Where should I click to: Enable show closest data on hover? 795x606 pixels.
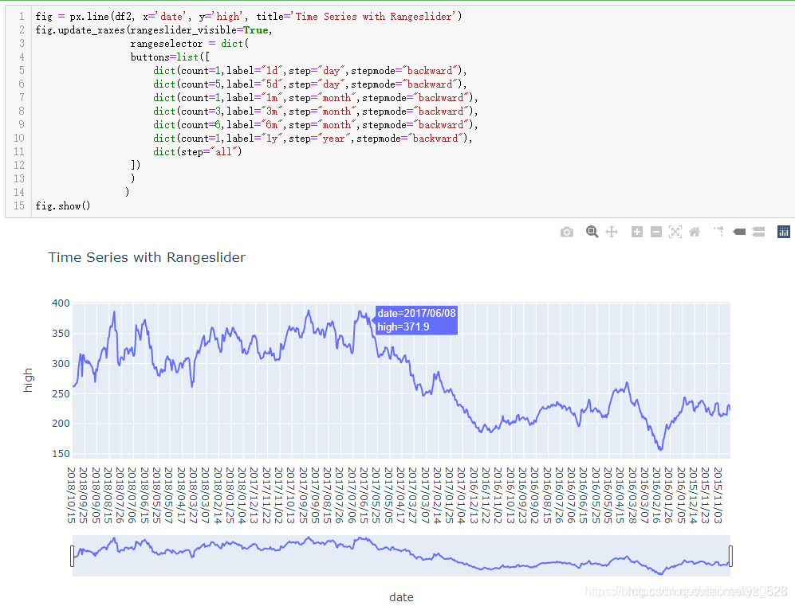(x=739, y=232)
